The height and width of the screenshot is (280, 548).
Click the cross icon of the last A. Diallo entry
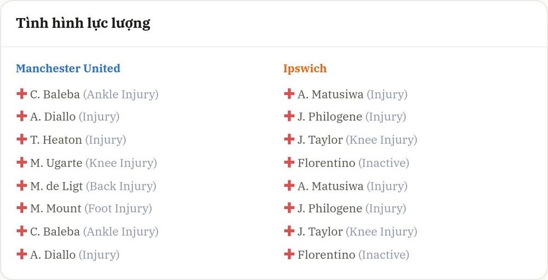click(22, 254)
